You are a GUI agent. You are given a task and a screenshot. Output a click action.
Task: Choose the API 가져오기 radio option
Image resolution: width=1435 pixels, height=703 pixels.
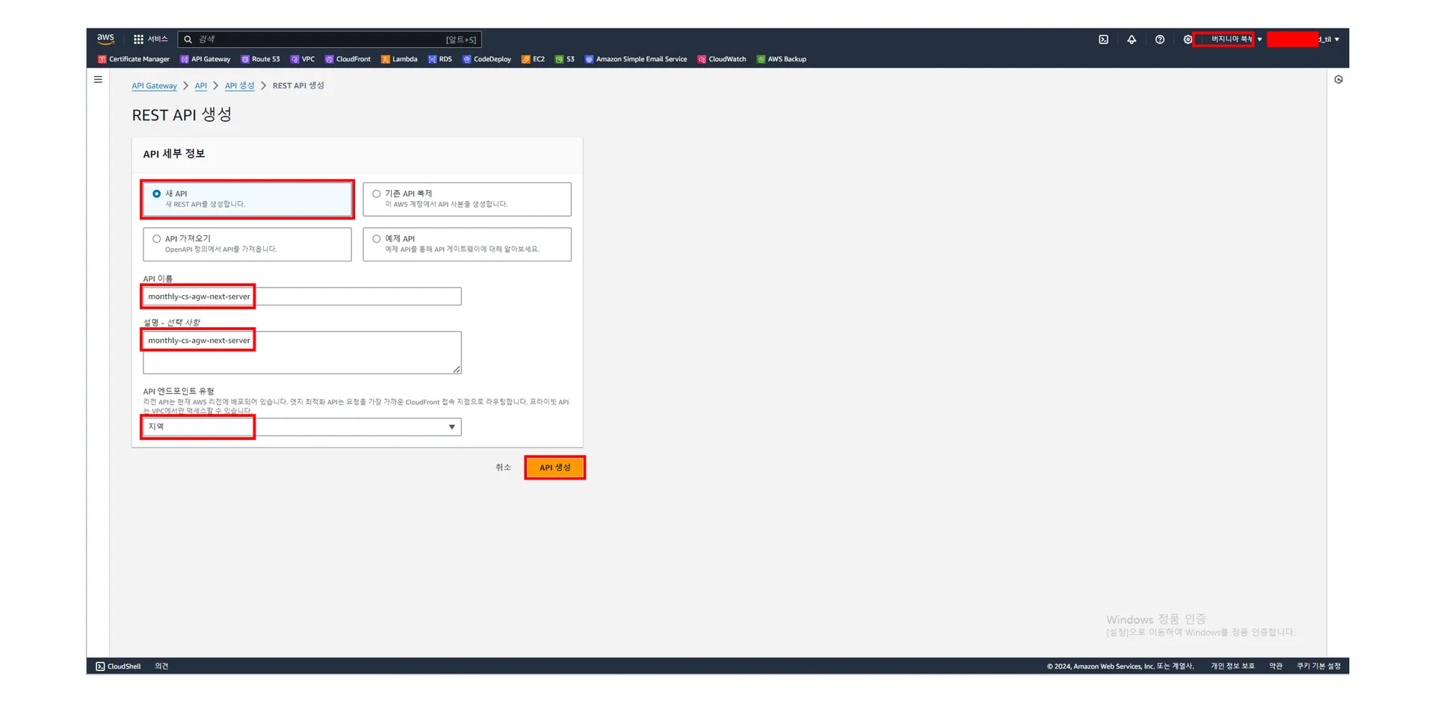(x=157, y=239)
